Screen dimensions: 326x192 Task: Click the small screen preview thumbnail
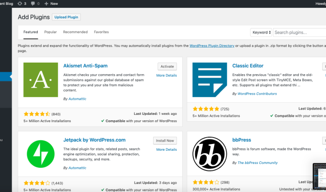tap(320, 176)
